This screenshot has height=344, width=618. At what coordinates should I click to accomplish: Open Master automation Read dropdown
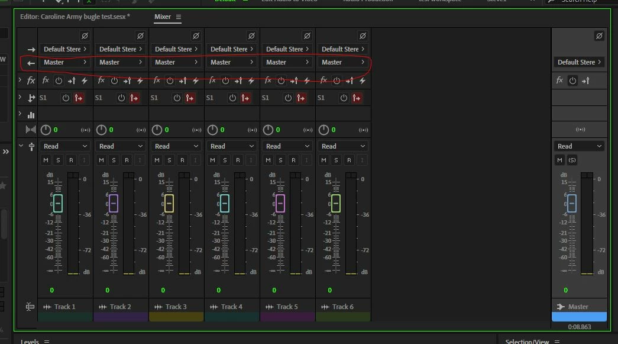579,146
